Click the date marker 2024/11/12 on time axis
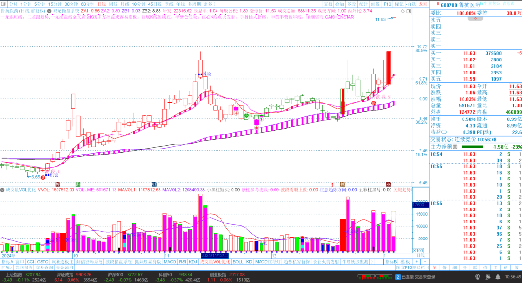This screenshot has height=283, width=522. click(x=215, y=256)
